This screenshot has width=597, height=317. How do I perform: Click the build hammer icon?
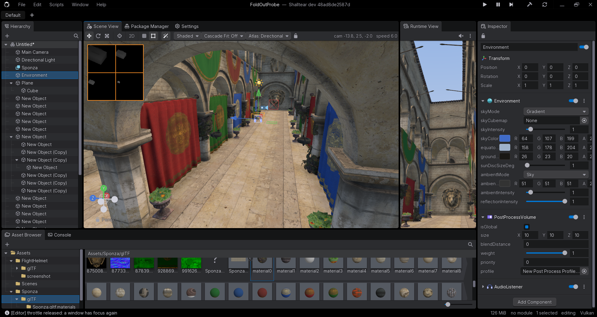530,5
